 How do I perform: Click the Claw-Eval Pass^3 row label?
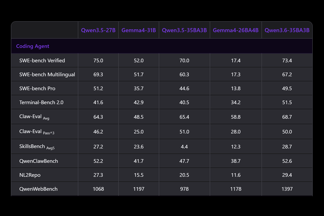click(x=37, y=132)
